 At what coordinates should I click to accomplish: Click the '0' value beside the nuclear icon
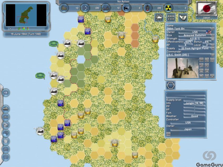[x=185, y=8]
